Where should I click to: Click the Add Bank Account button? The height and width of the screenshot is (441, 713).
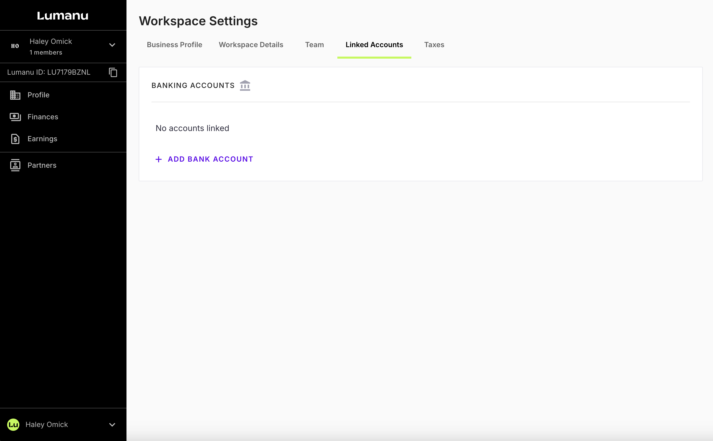pos(204,159)
